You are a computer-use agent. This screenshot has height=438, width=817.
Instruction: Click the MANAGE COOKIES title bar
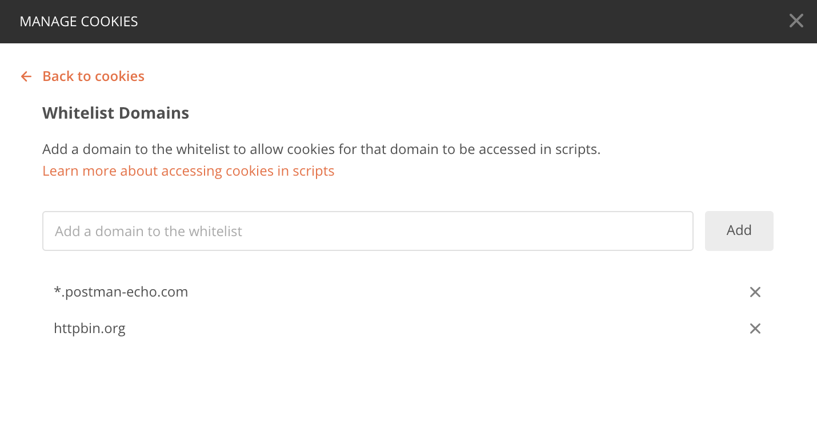(x=79, y=21)
